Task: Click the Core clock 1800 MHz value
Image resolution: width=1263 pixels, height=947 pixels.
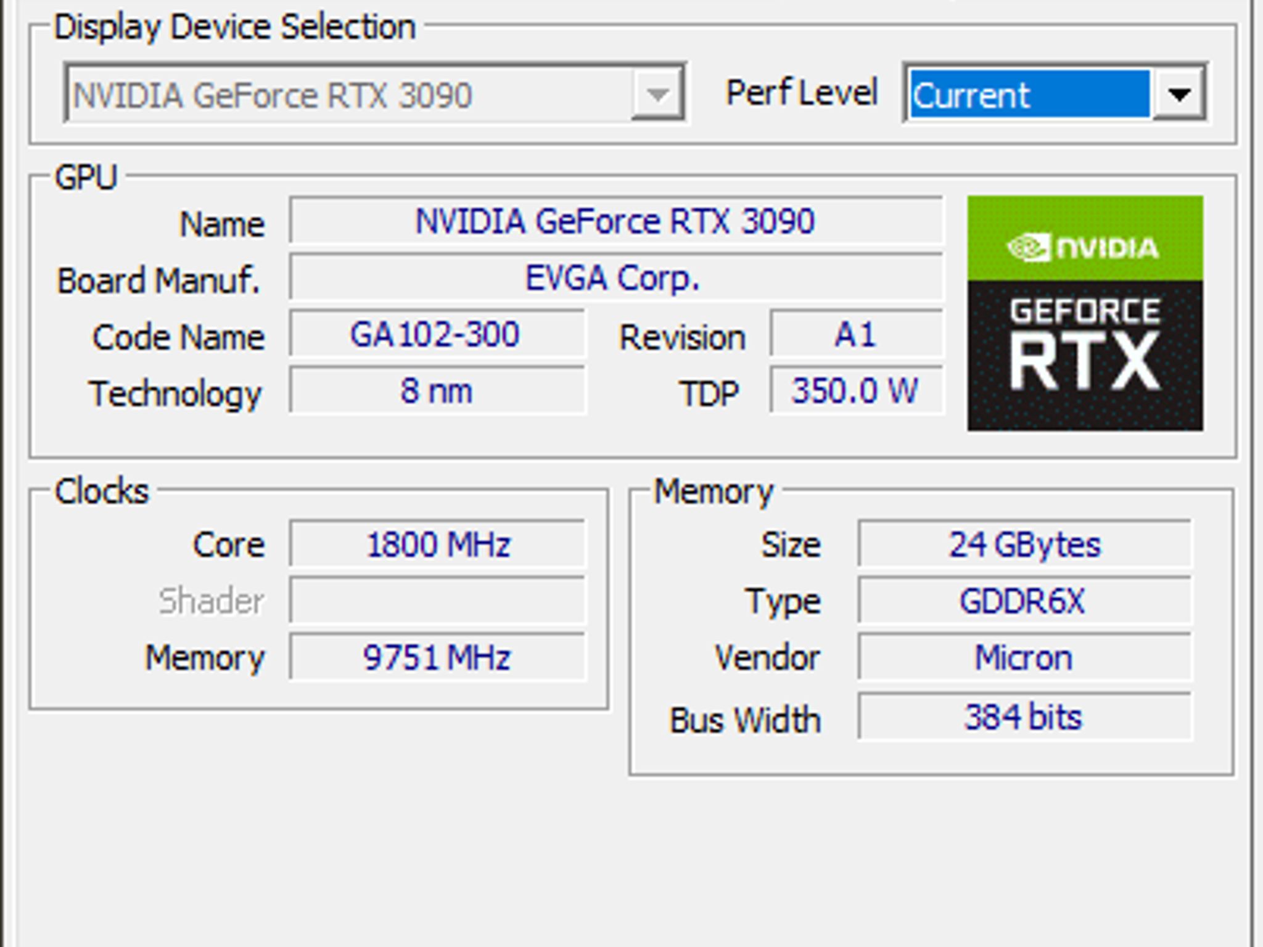Action: 437,544
